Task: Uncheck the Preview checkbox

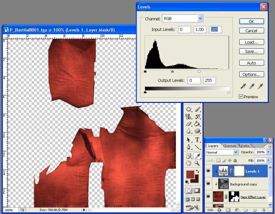Action: (241, 97)
